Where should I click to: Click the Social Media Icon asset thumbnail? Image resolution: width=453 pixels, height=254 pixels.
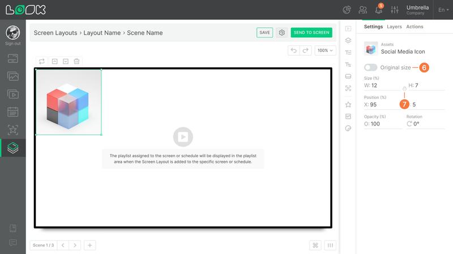(371, 49)
